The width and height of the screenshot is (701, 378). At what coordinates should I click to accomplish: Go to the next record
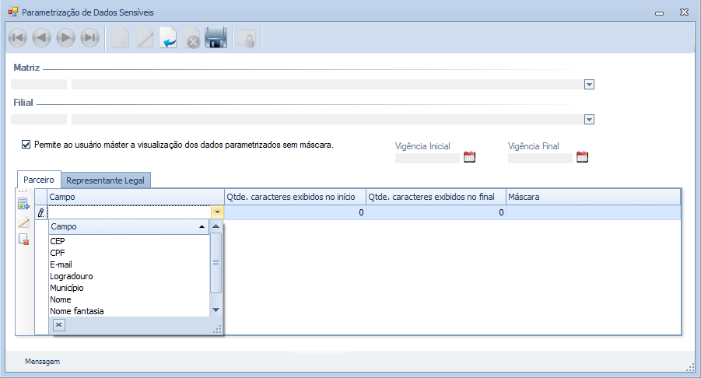66,37
